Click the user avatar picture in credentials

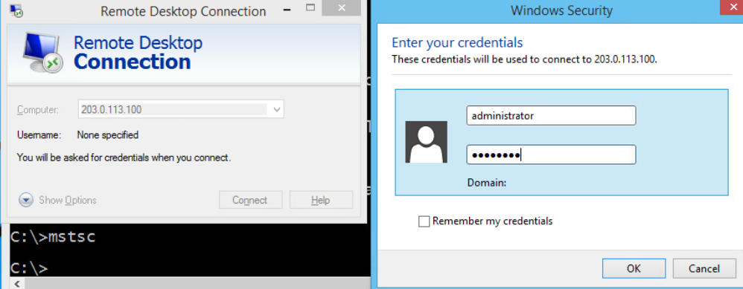[x=426, y=141]
